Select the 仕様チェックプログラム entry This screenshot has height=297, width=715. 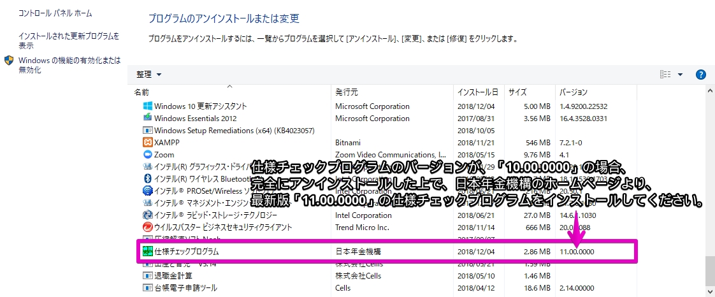click(x=187, y=251)
